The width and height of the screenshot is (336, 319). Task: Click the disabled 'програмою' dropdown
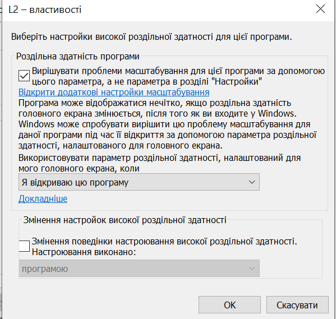tap(139, 269)
